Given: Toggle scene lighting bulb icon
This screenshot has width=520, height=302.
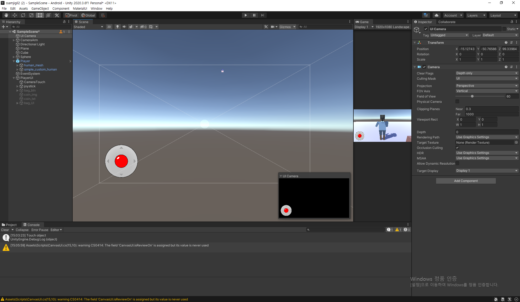Looking at the screenshot, I should (118, 27).
